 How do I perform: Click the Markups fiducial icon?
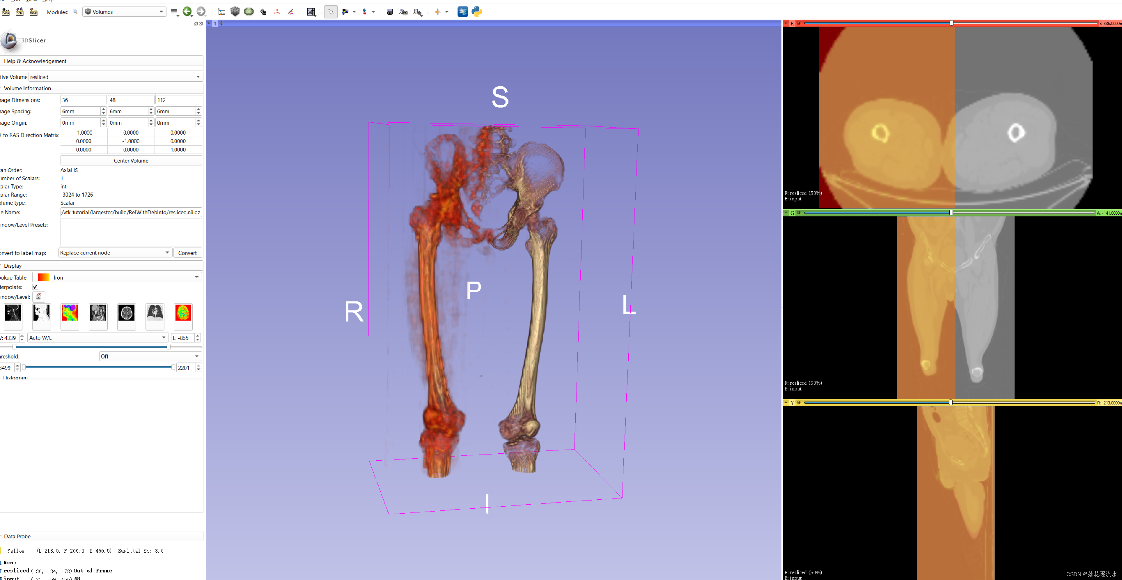pyautogui.click(x=277, y=12)
